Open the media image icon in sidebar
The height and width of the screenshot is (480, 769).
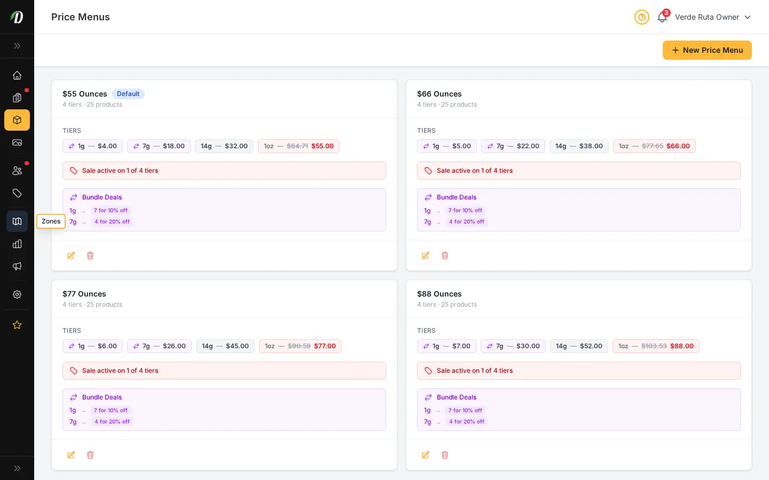point(17,142)
